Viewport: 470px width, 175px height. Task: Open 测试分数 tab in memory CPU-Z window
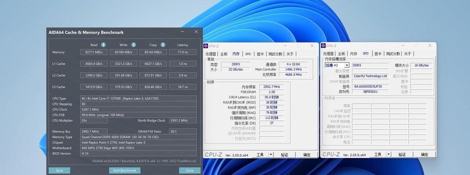[275, 54]
